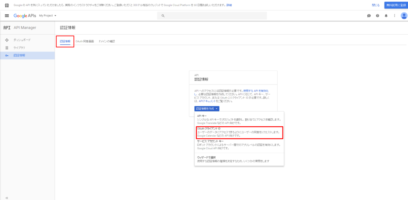Image resolution: width=408 pixels, height=200 pixels.
Task: Click the 認証情報 card heading
Action: 201,80
